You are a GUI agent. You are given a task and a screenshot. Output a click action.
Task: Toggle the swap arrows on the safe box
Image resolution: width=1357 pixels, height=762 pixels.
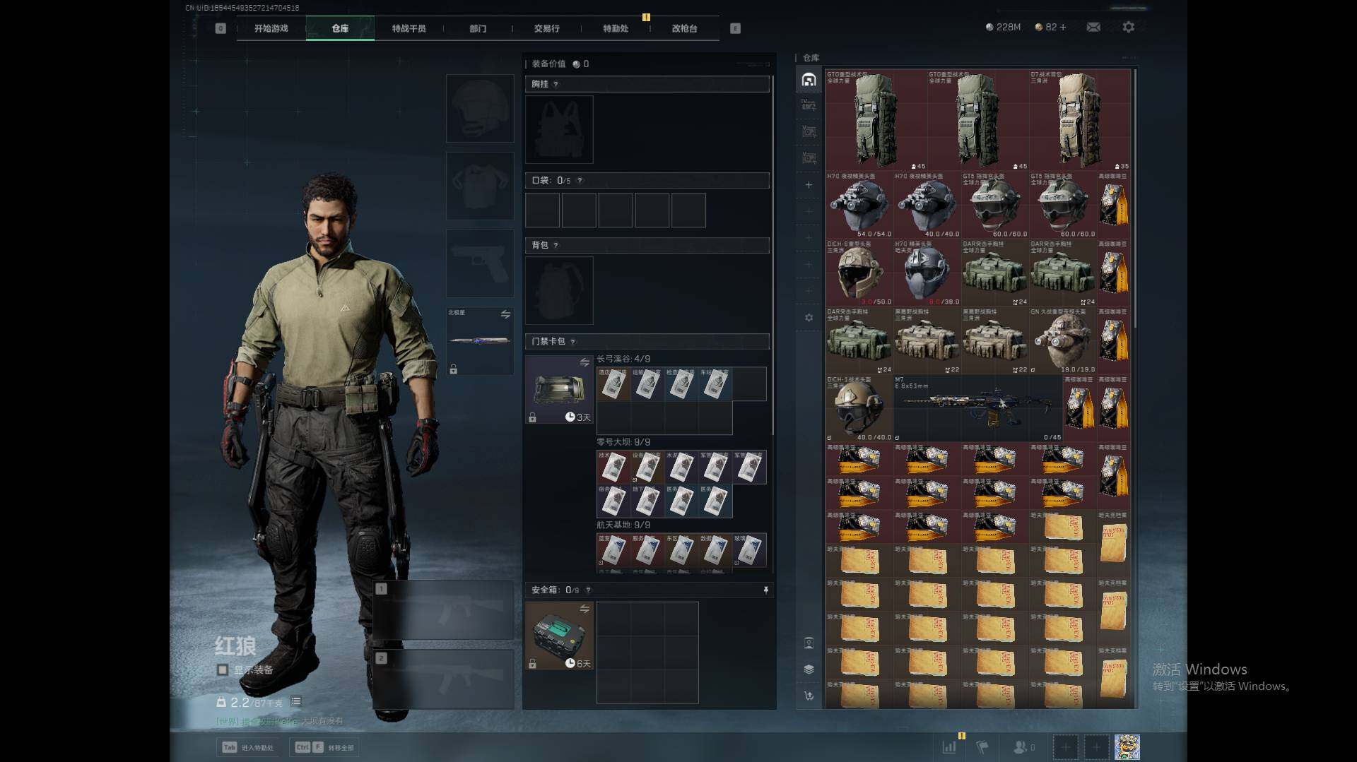(x=584, y=609)
